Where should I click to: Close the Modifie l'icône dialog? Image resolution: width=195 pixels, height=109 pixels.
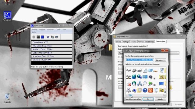pyautogui.click(x=165, y=50)
